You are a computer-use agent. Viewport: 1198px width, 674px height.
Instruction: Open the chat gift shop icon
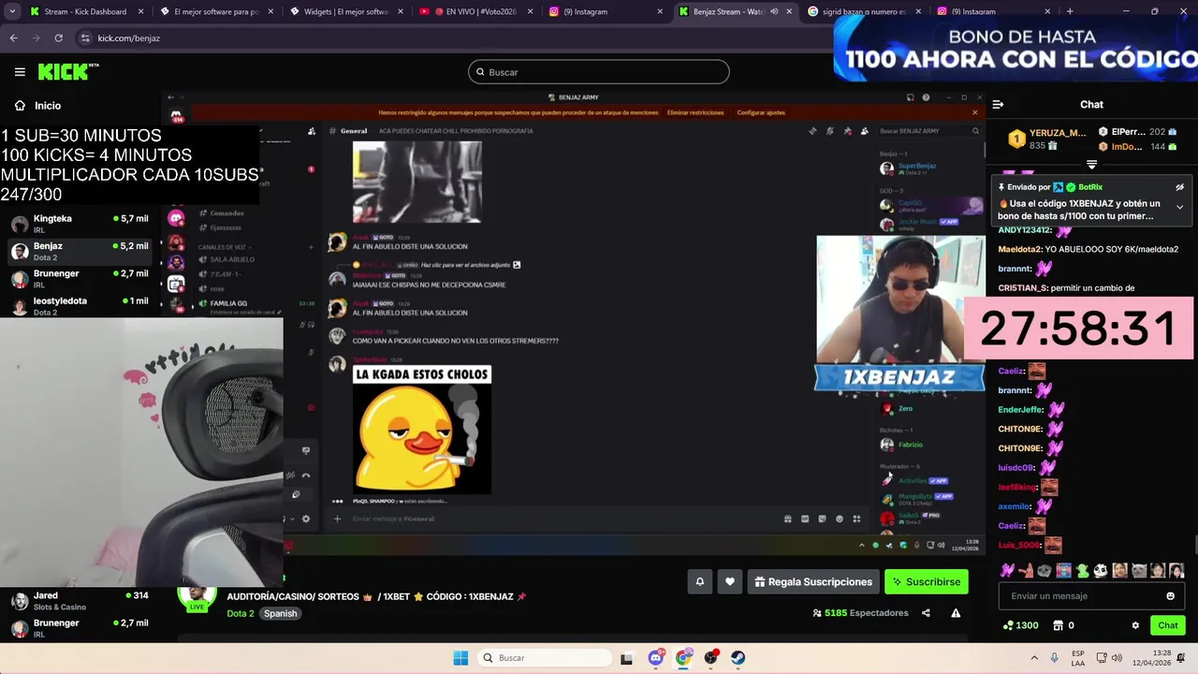(1058, 625)
